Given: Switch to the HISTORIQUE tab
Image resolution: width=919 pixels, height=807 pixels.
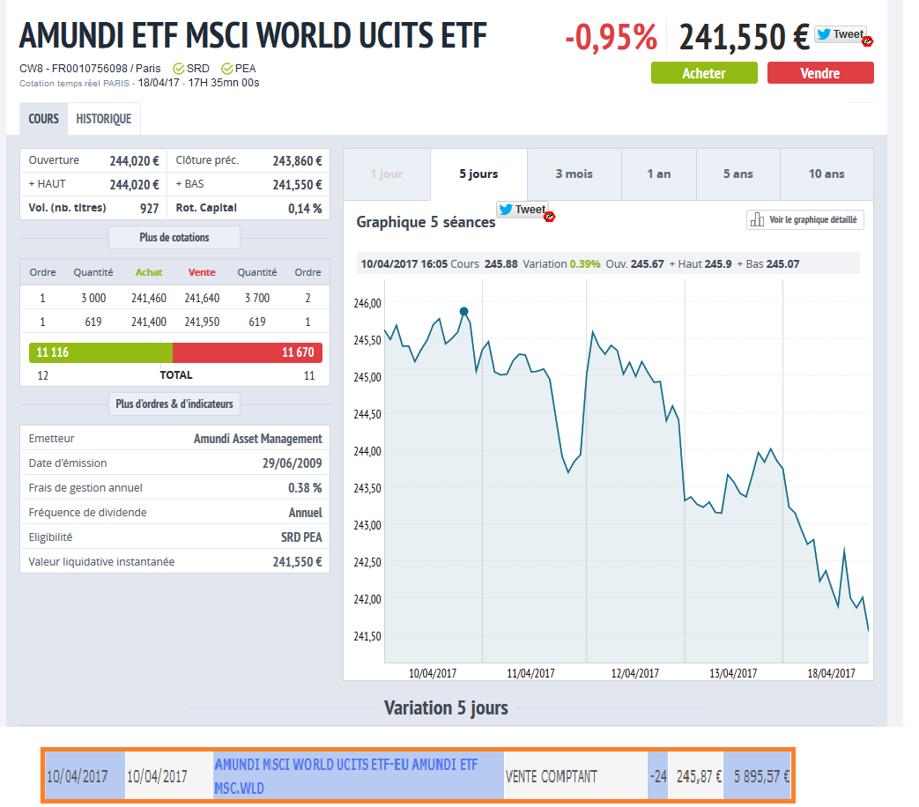Looking at the screenshot, I should pyautogui.click(x=103, y=119).
